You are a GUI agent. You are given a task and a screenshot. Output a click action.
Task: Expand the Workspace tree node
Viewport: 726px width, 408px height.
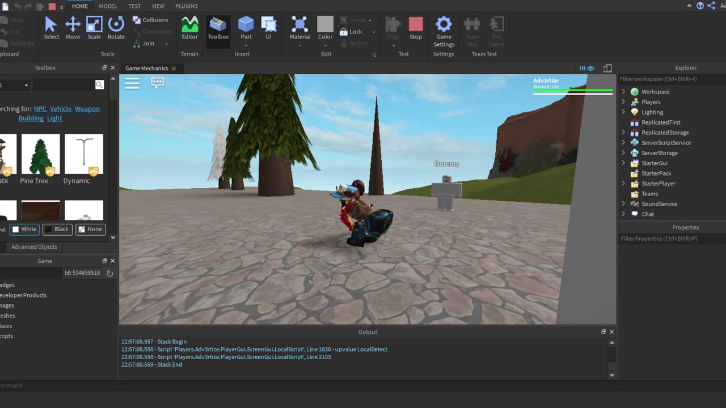pos(623,92)
